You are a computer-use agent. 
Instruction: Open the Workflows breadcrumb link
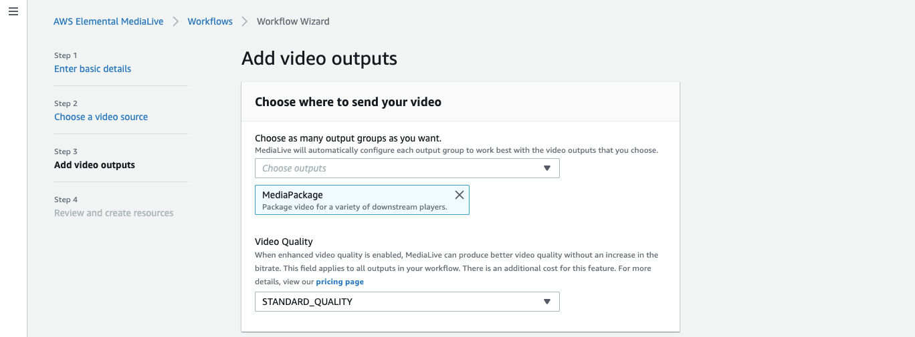point(210,21)
